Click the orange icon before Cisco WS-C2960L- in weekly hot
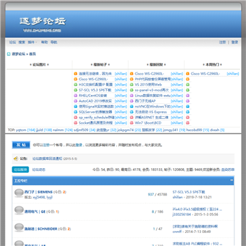The height and width of the screenshot is (246, 246). click(x=188, y=74)
